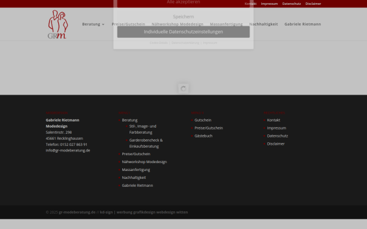Screen dimensions: 367x229
Task: Click the loading spinner icon
Action: click(x=183, y=89)
